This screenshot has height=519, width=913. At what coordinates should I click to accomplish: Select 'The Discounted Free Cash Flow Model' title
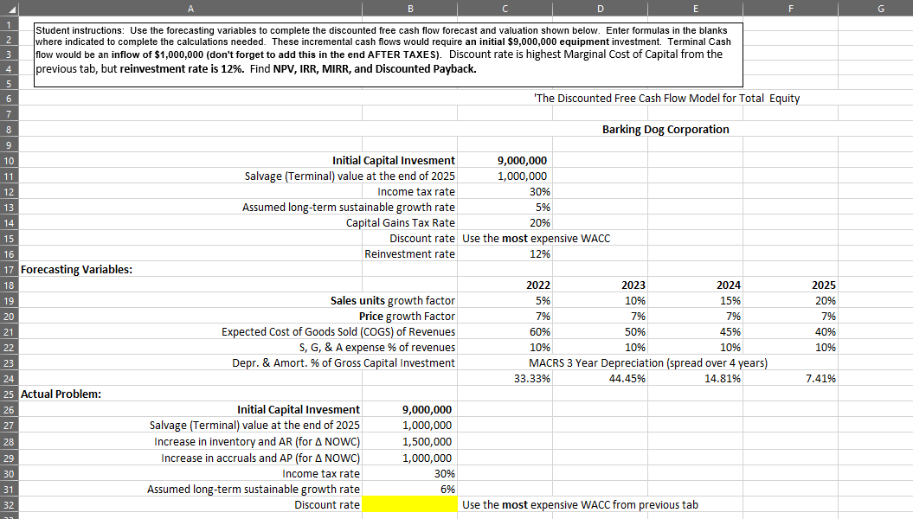pos(666,99)
